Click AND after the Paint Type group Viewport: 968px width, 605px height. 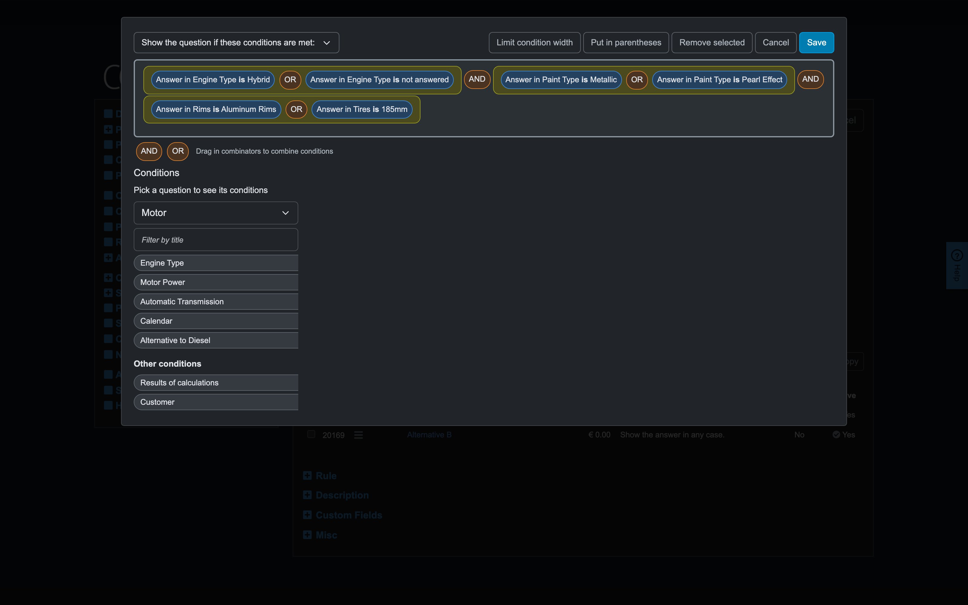point(810,79)
